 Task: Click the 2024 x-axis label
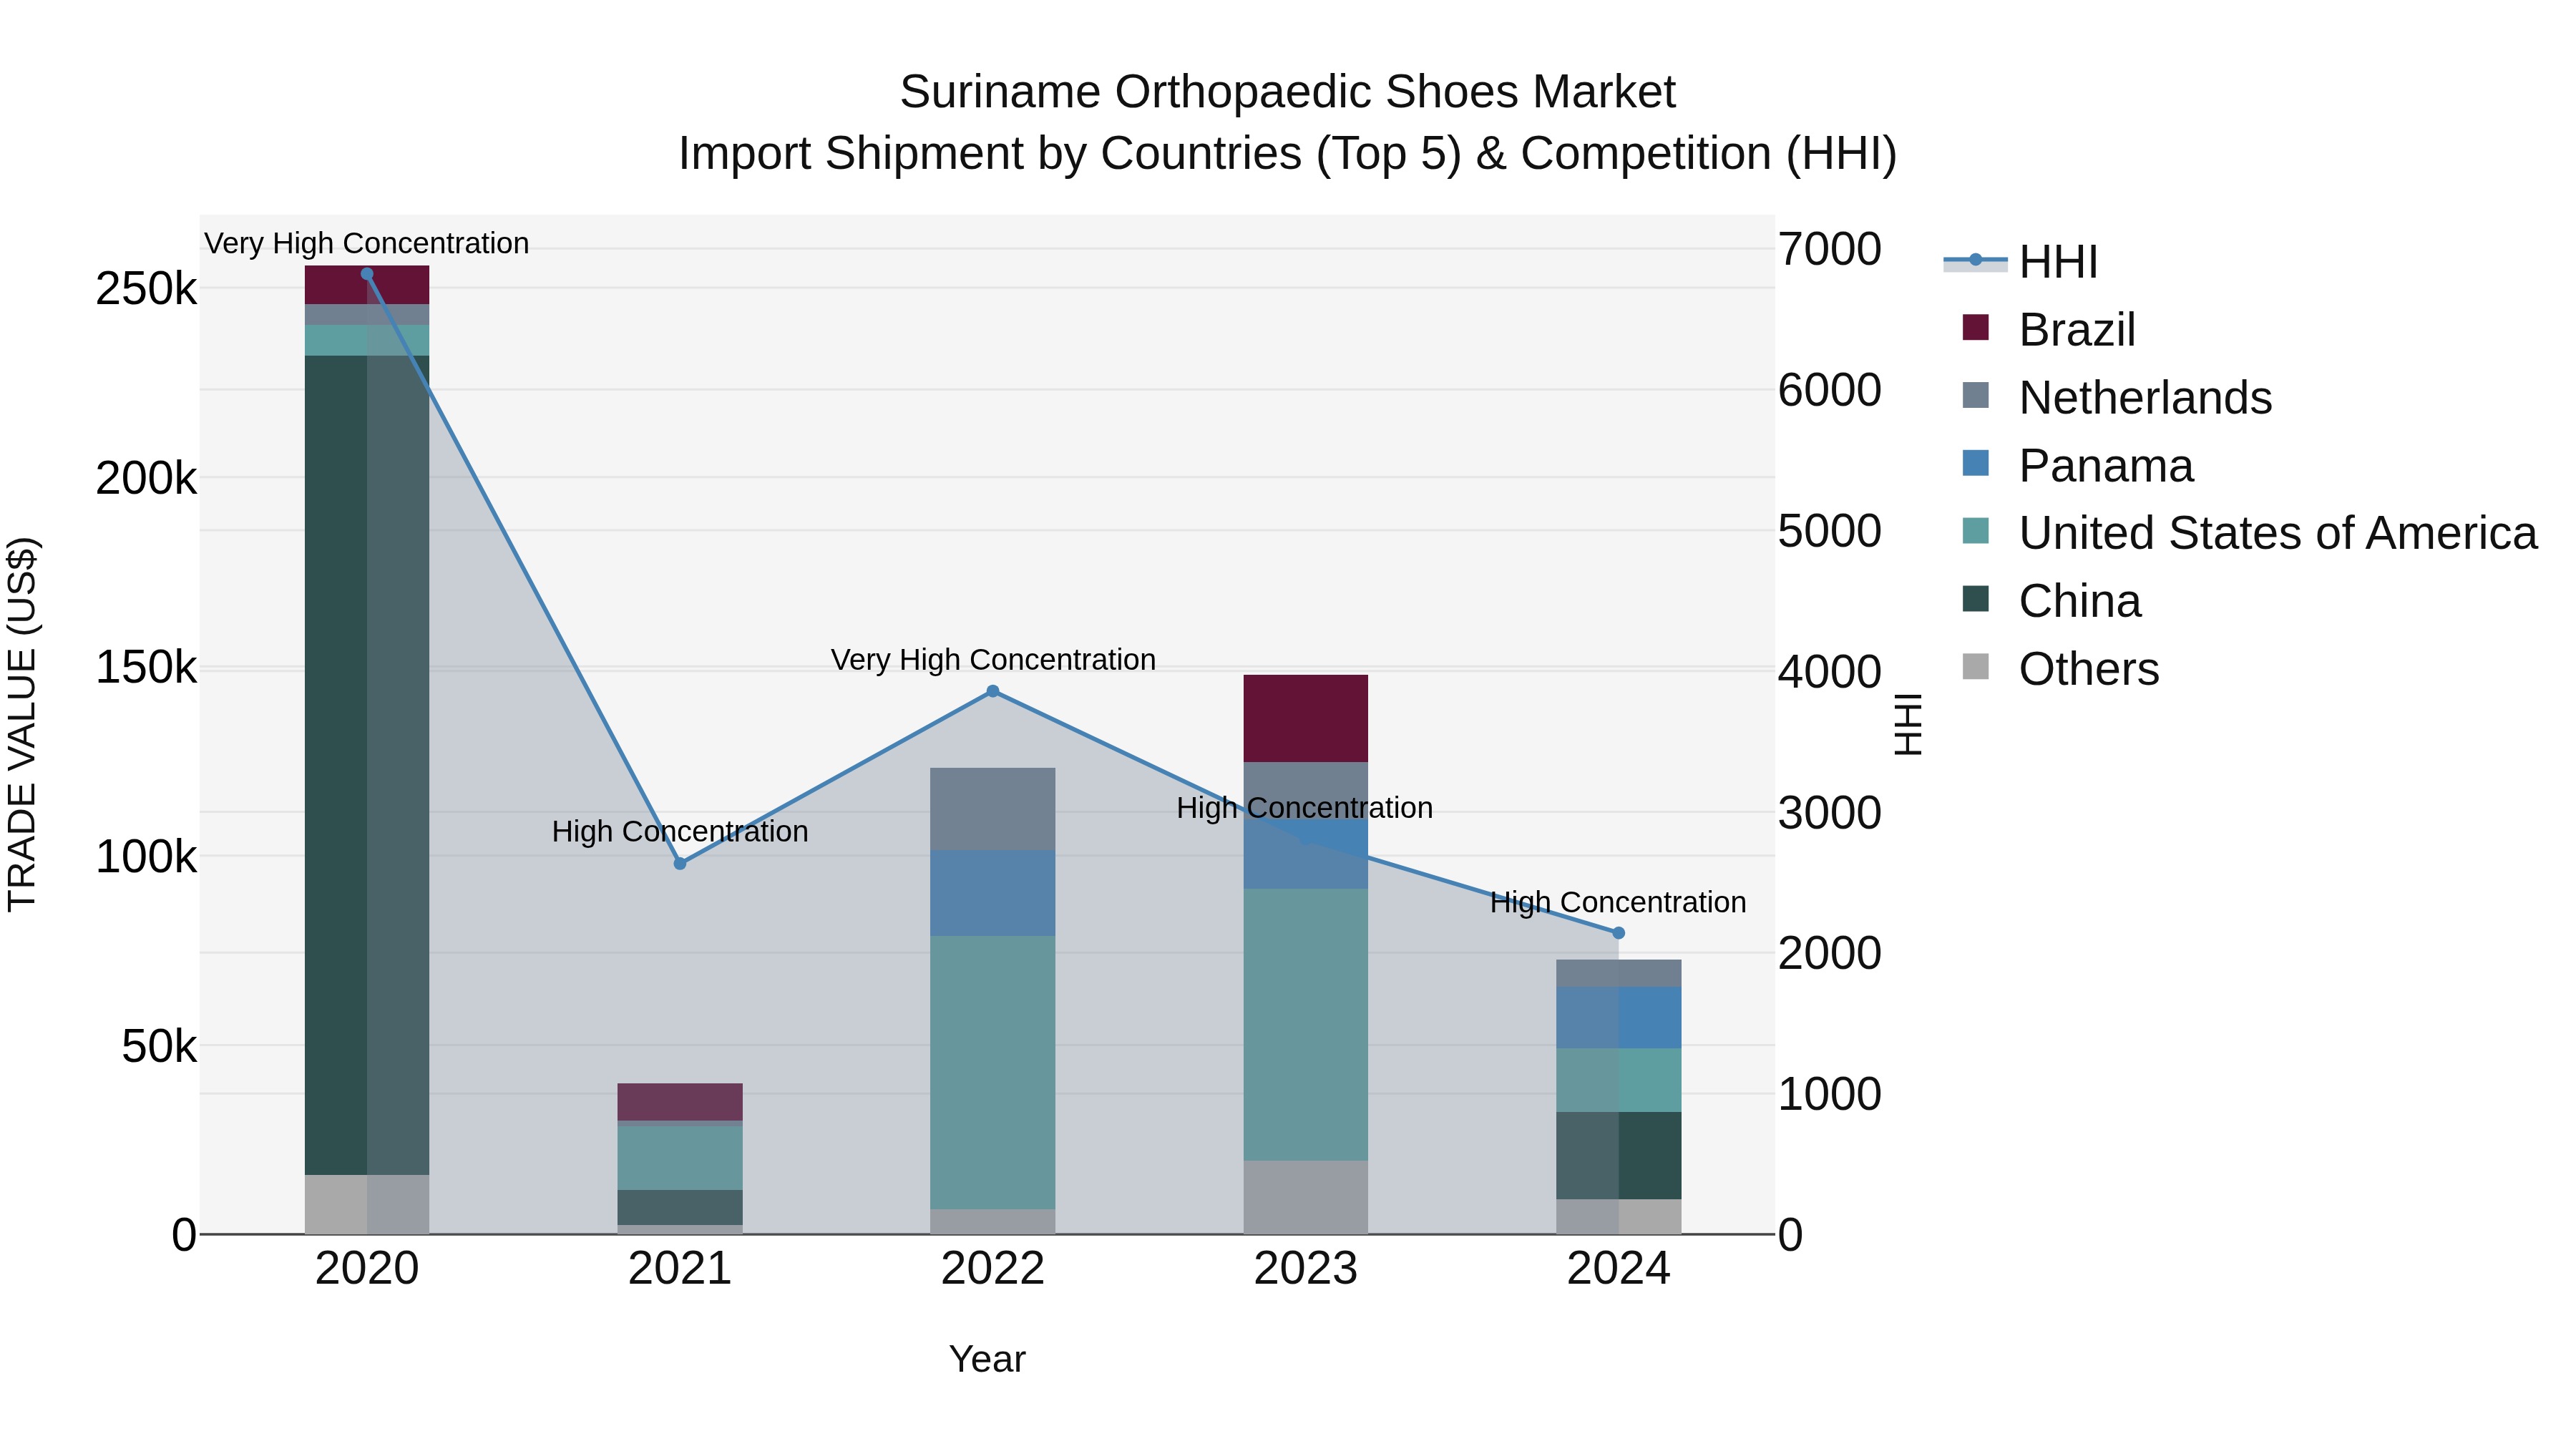point(1619,1269)
